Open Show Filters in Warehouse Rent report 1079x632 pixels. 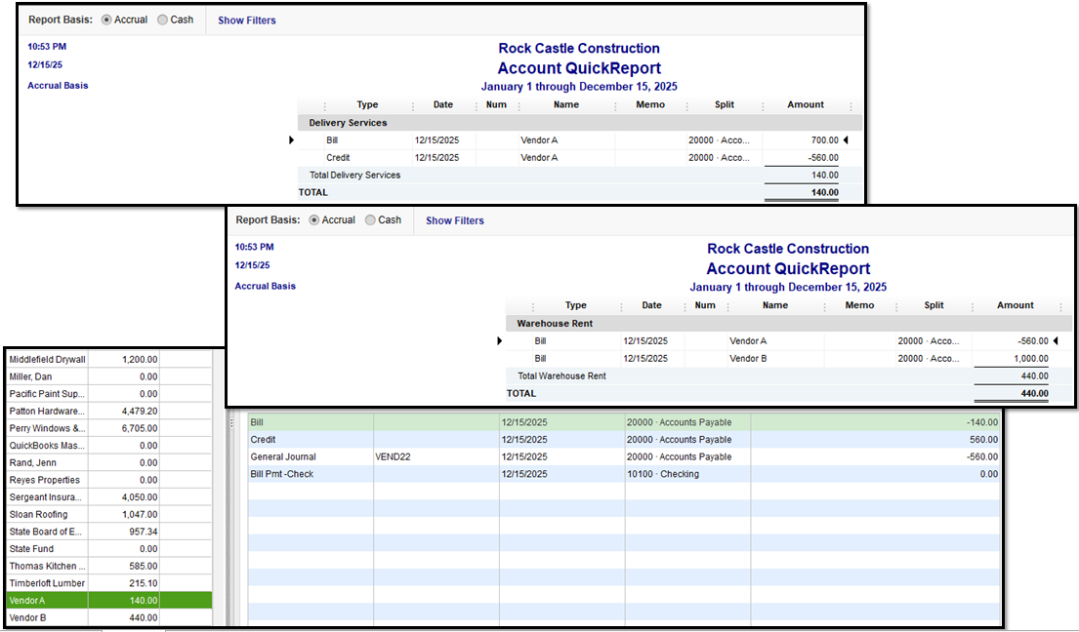pos(454,221)
